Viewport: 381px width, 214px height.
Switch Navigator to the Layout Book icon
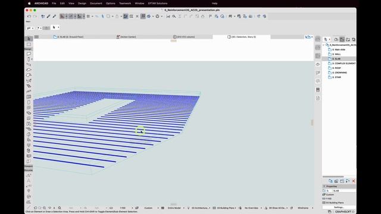pyautogui.click(x=348, y=39)
